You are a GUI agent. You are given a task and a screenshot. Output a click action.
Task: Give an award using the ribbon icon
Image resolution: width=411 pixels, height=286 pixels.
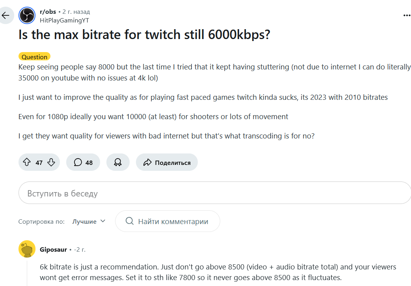118,162
